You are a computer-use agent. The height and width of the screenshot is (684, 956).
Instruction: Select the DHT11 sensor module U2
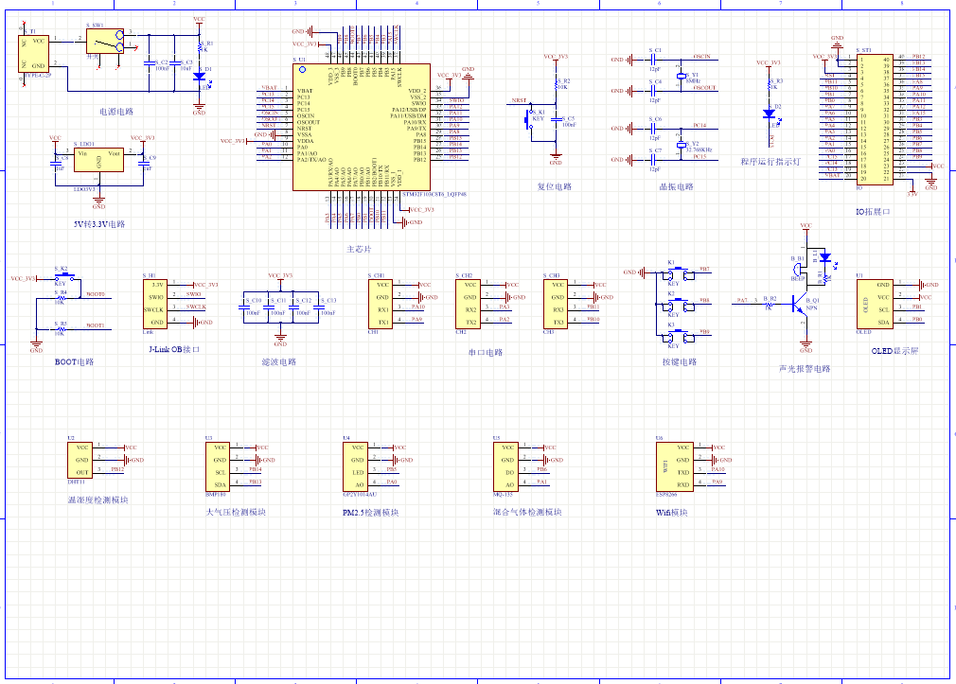point(81,459)
